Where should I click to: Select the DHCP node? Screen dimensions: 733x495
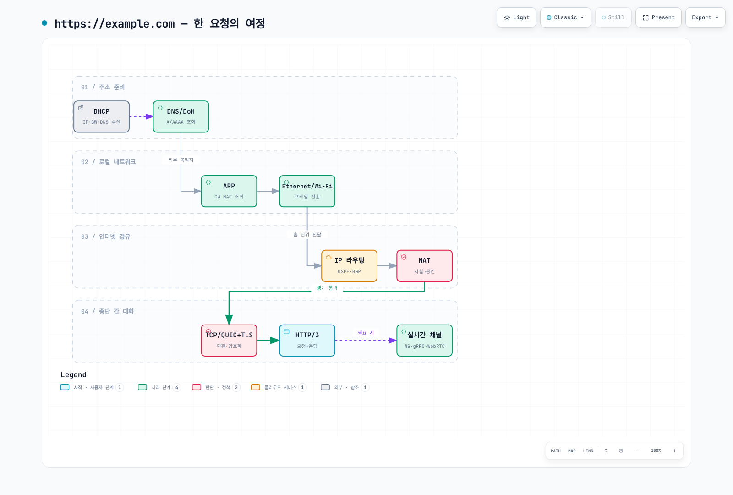click(101, 116)
